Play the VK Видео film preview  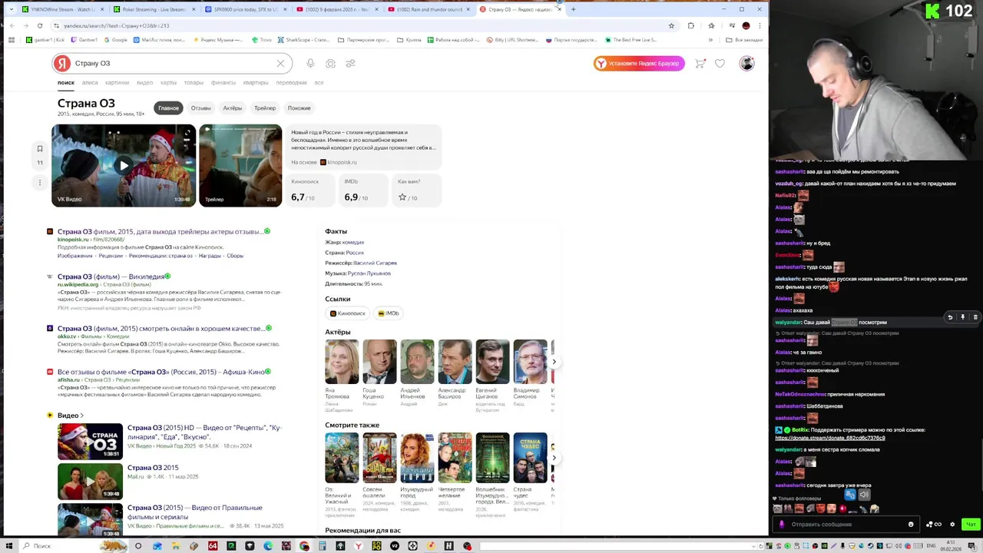[x=124, y=166]
